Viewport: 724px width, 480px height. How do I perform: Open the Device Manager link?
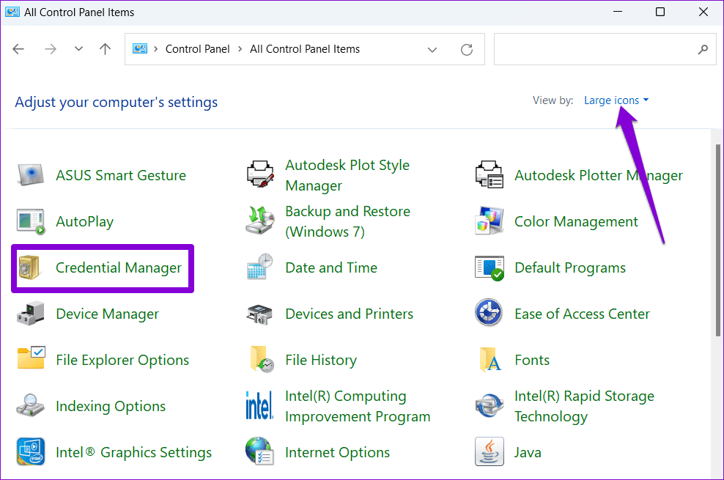tap(107, 314)
